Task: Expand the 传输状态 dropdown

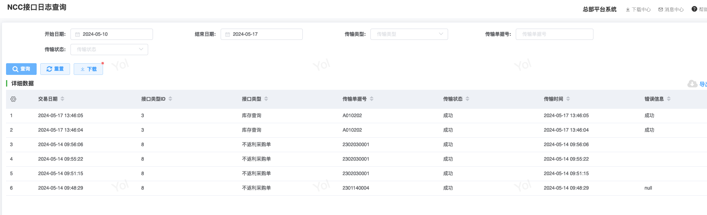Action: [109, 50]
